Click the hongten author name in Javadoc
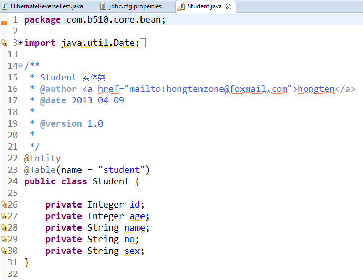Viewport: 363px width, 280px height. (316, 89)
